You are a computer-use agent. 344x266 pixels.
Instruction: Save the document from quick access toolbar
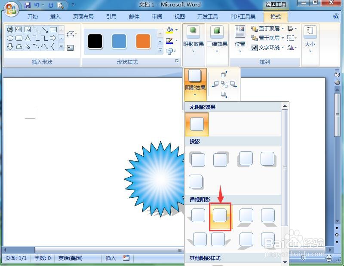(28, 5)
